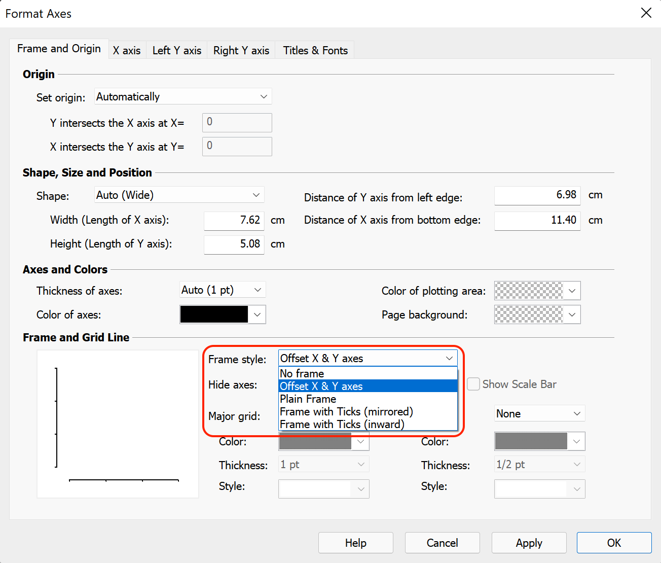Switch to the "Left Y axis" tab
661x563 pixels.
point(176,50)
